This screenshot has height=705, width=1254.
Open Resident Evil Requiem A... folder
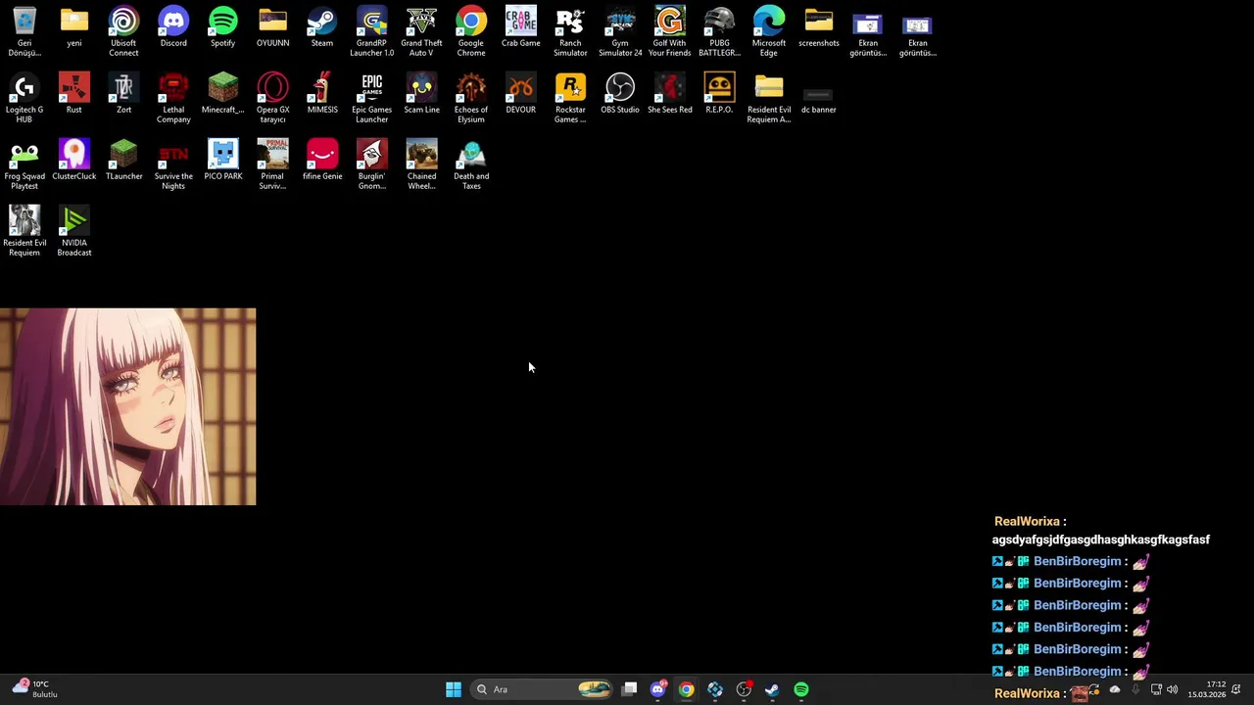point(769,98)
